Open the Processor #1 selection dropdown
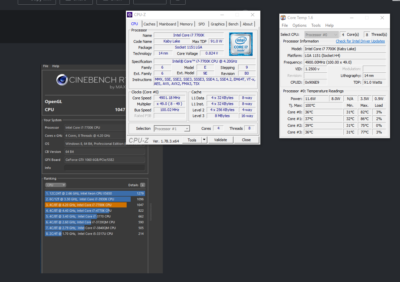 click(x=172, y=129)
